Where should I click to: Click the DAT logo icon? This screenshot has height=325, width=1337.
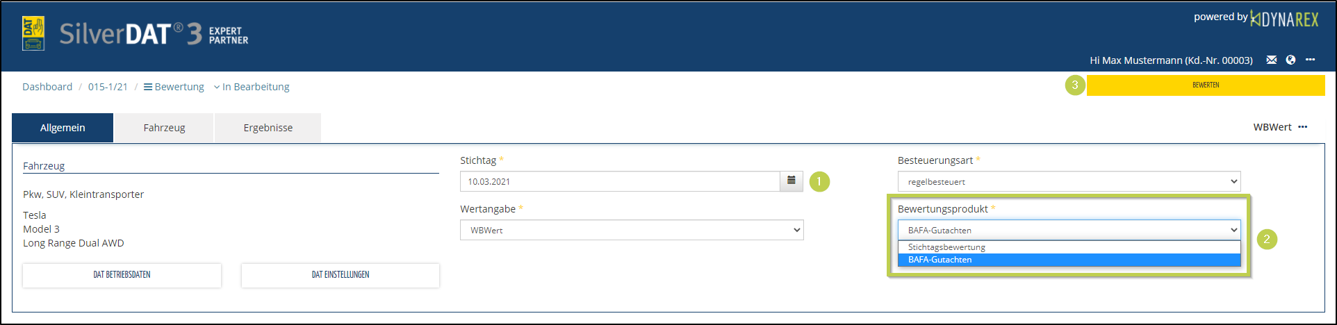point(33,34)
